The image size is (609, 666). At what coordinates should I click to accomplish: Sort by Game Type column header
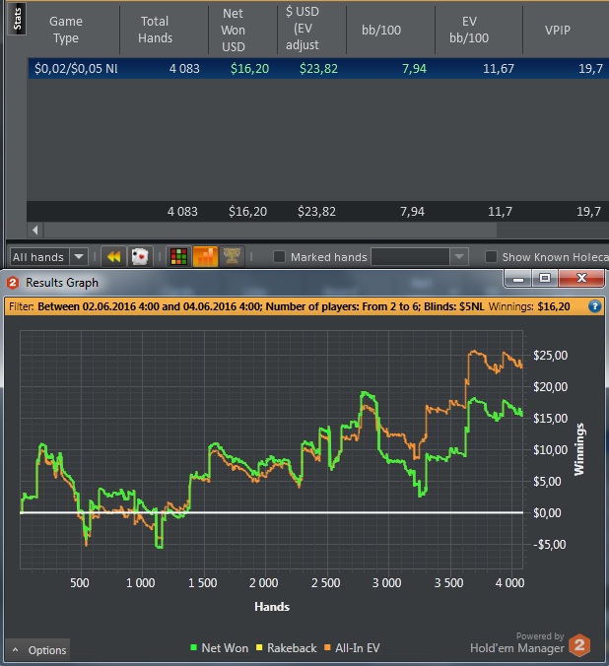tap(66, 30)
